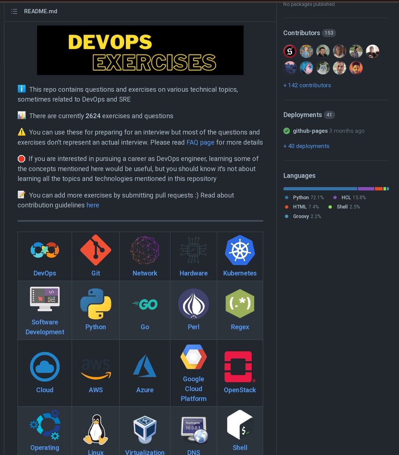
Task: Click the Python logo icon
Action: [95, 304]
